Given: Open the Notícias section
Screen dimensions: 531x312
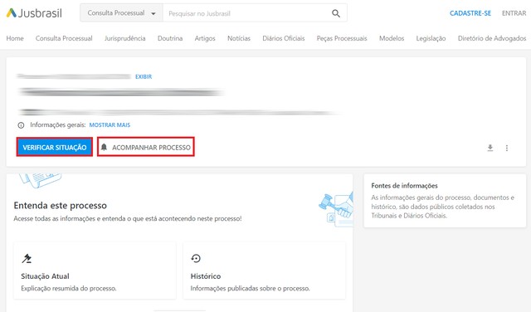Looking at the screenshot, I should tap(239, 38).
